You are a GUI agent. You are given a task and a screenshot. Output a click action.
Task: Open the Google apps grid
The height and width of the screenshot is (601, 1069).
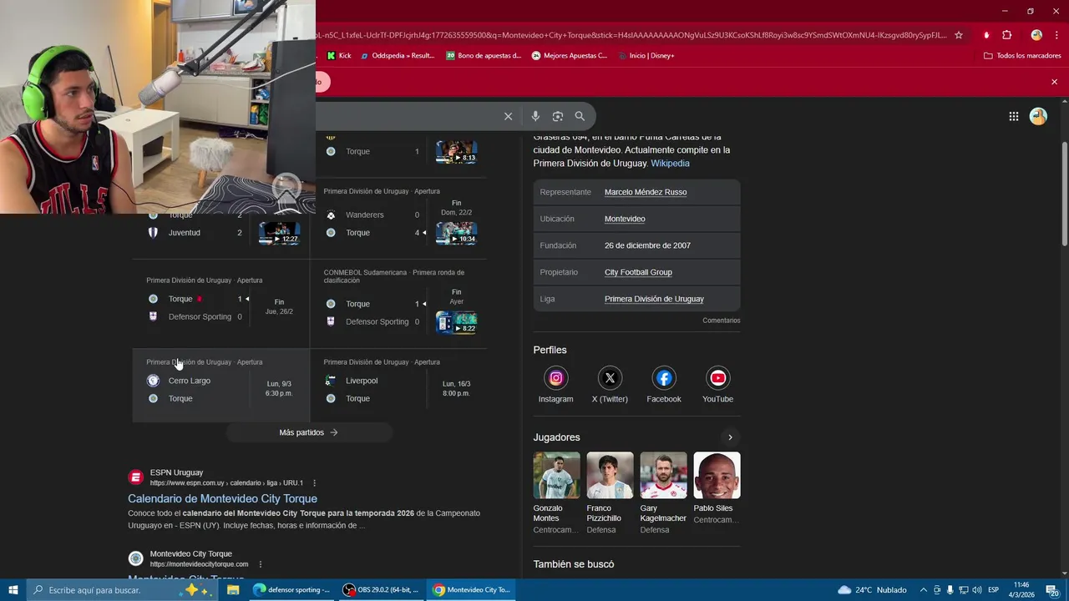pyautogui.click(x=1013, y=117)
